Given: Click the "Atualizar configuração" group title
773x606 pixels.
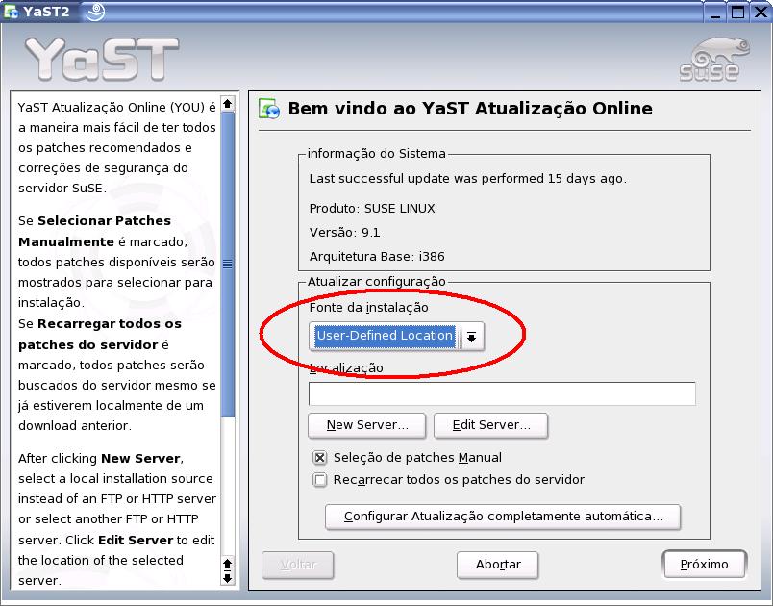Looking at the screenshot, I should pos(377,282).
